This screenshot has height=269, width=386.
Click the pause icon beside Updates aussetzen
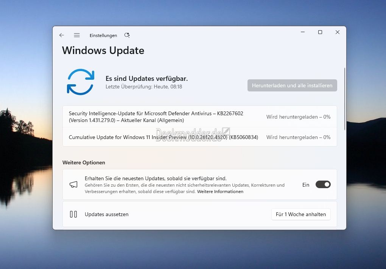point(73,214)
